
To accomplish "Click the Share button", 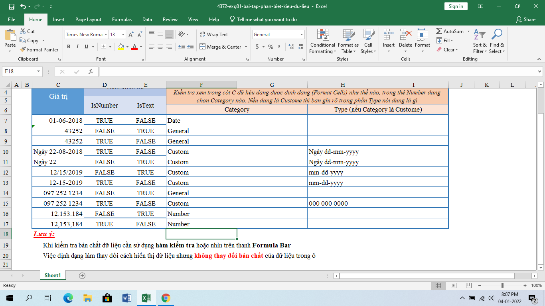I will [525, 20].
